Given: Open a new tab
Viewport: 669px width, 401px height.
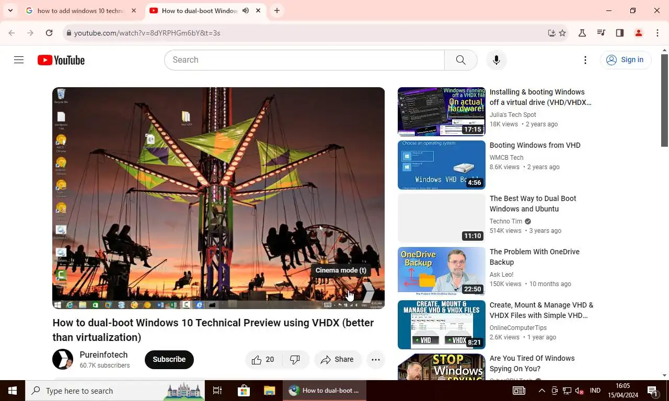Looking at the screenshot, I should 277,10.
